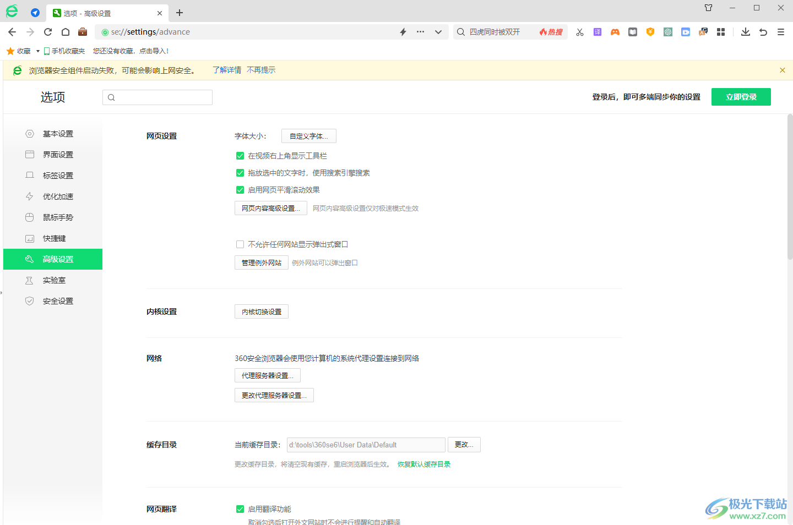Open 鼠标手势 in sidebar

(x=53, y=217)
